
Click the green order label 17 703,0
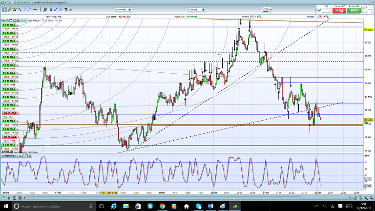tap(9, 145)
